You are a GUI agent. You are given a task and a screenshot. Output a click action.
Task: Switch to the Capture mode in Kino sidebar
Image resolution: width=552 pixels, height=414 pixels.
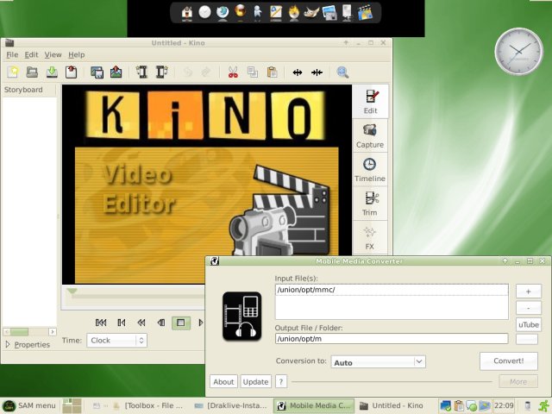370,136
